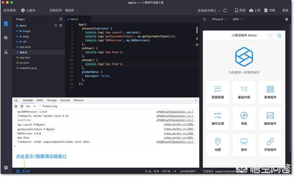Image resolution: width=296 pixels, height=179 pixels.
Task: Open the 开放组件 component card
Action: click(270, 144)
